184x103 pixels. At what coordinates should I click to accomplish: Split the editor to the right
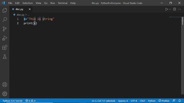point(175,9)
